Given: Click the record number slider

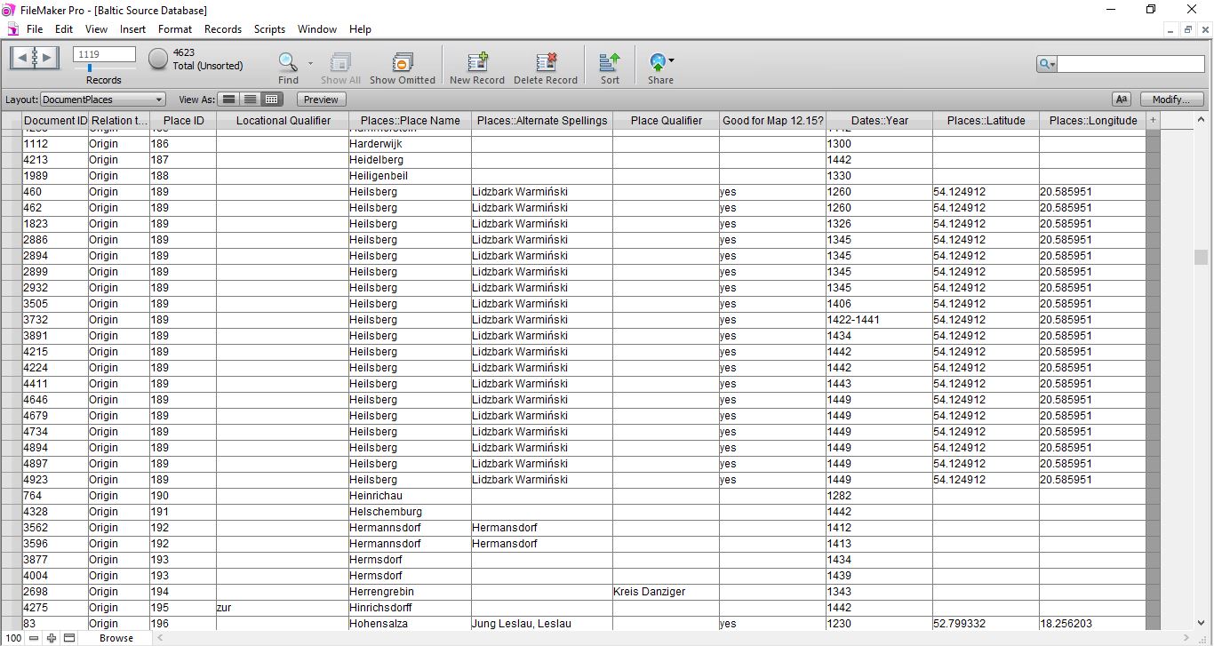Looking at the screenshot, I should 88,68.
